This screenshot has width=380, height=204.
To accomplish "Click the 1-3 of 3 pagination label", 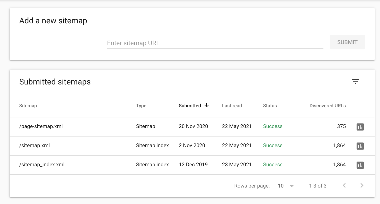I will point(318,186).
